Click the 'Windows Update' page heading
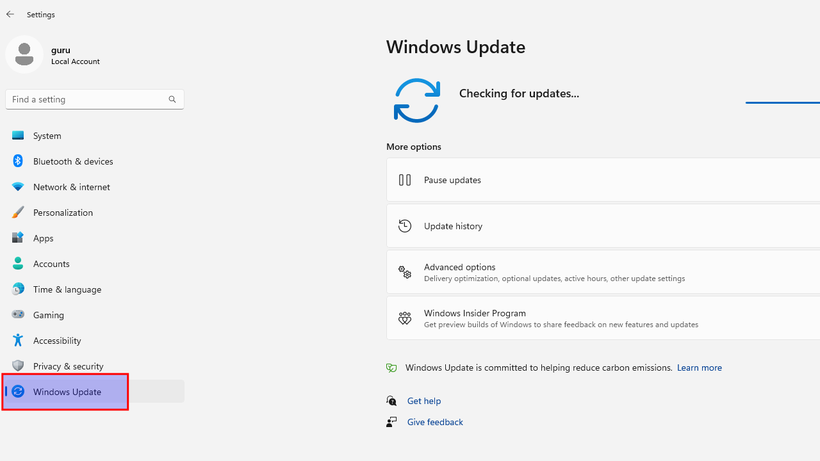Viewport: 820px width, 461px height. [x=455, y=47]
